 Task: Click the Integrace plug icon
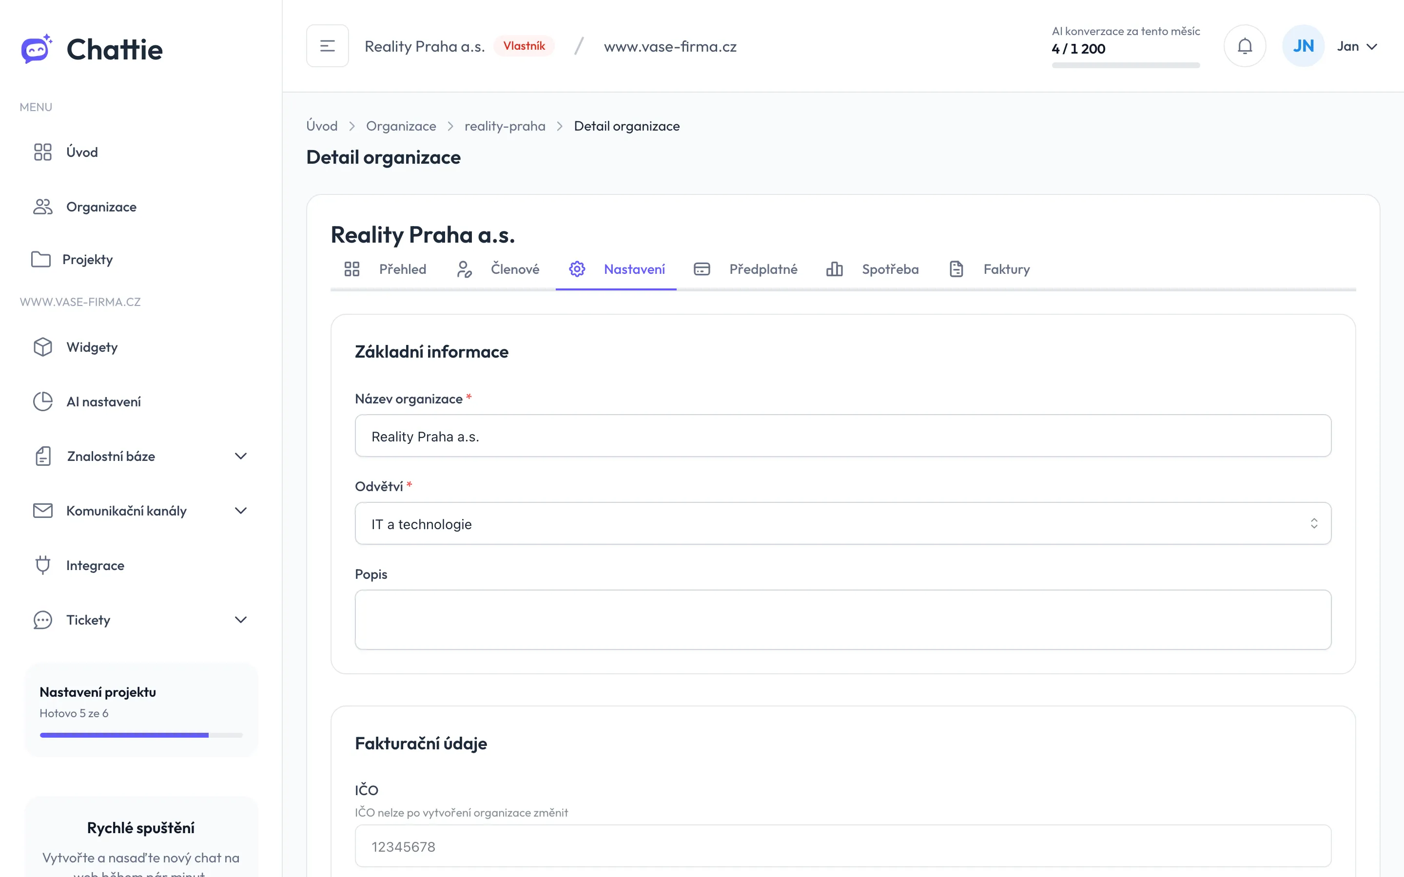tap(42, 565)
